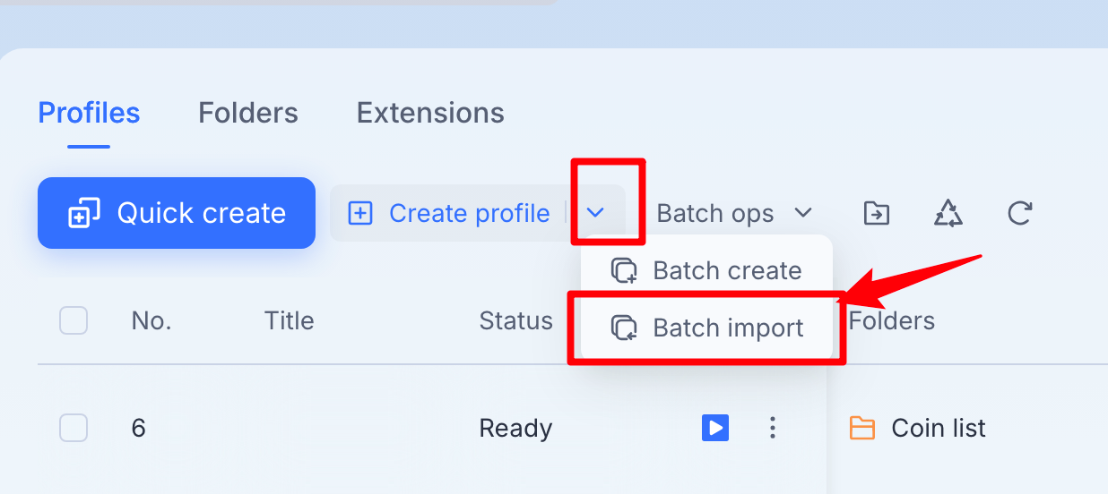Viewport: 1108px width, 494px height.
Task: Select Batch create from the menu
Action: 706,270
